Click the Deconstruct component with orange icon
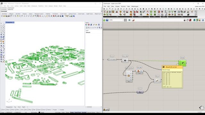The height and width of the screenshot is (115, 205). [x=129, y=76]
